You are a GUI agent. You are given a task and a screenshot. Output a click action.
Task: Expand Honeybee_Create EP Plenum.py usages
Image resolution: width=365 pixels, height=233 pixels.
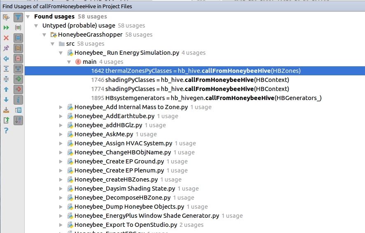[61, 170]
